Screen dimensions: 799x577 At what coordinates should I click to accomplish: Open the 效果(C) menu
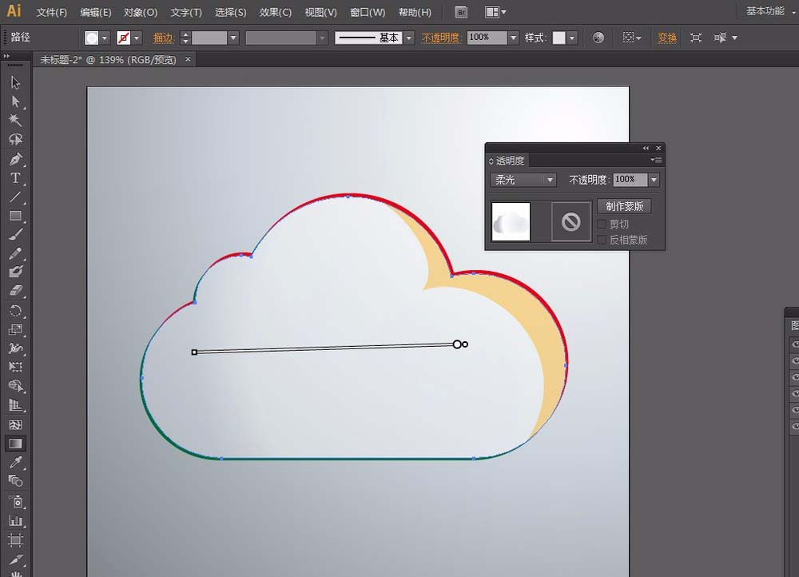276,13
